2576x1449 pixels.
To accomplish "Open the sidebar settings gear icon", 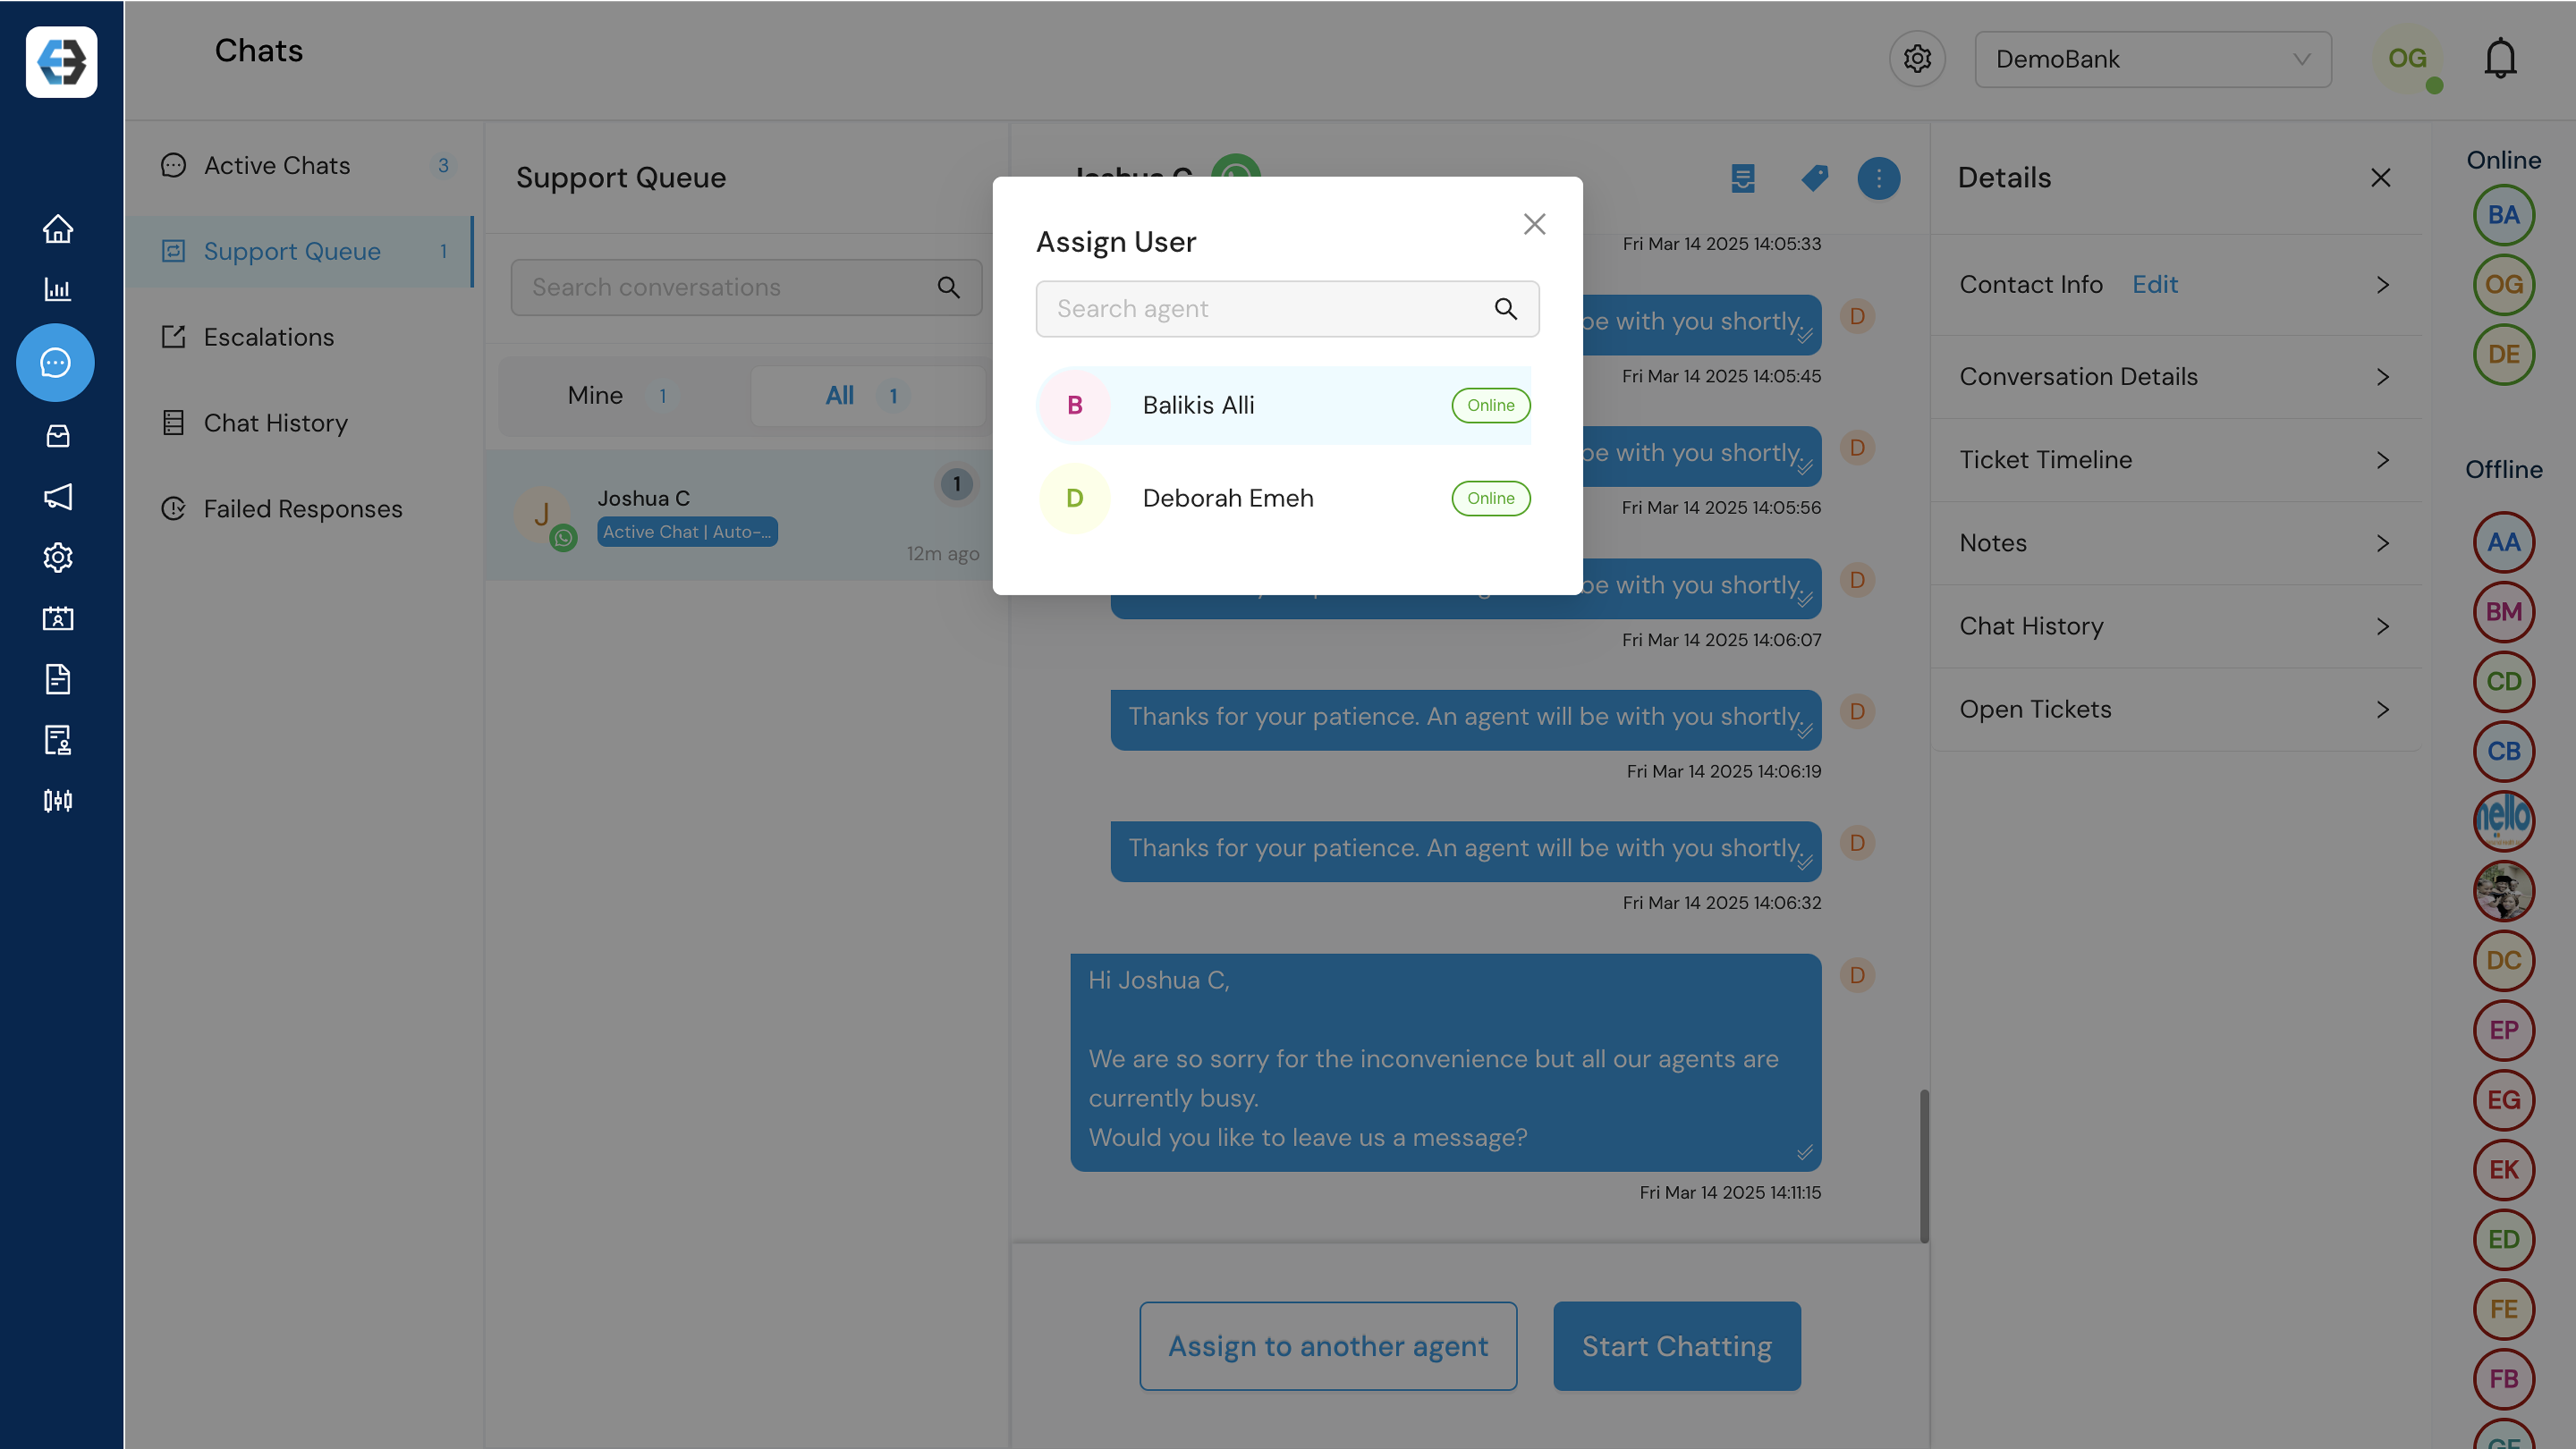I will [58, 557].
